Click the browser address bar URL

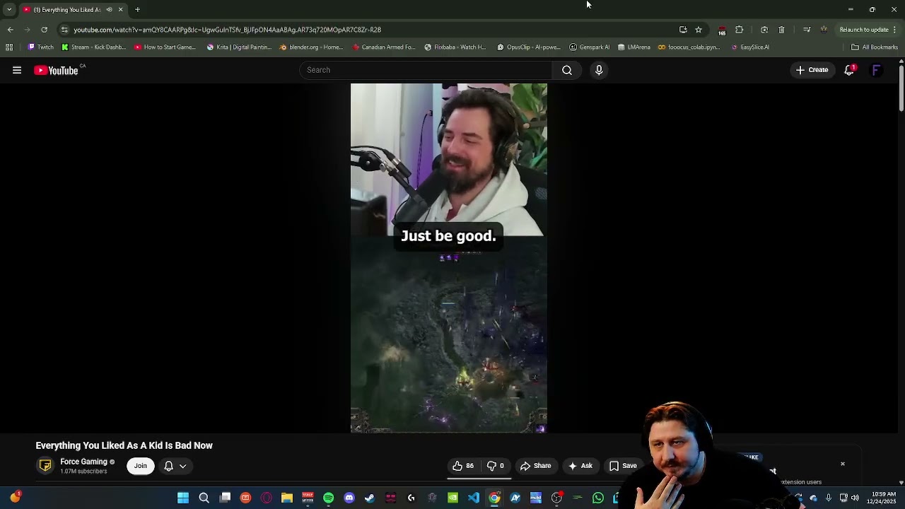(x=227, y=30)
